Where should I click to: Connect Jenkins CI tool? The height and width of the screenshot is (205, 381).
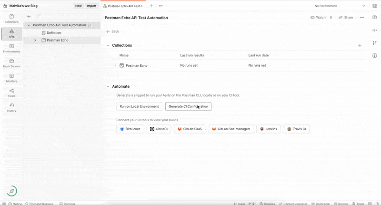[x=268, y=129]
